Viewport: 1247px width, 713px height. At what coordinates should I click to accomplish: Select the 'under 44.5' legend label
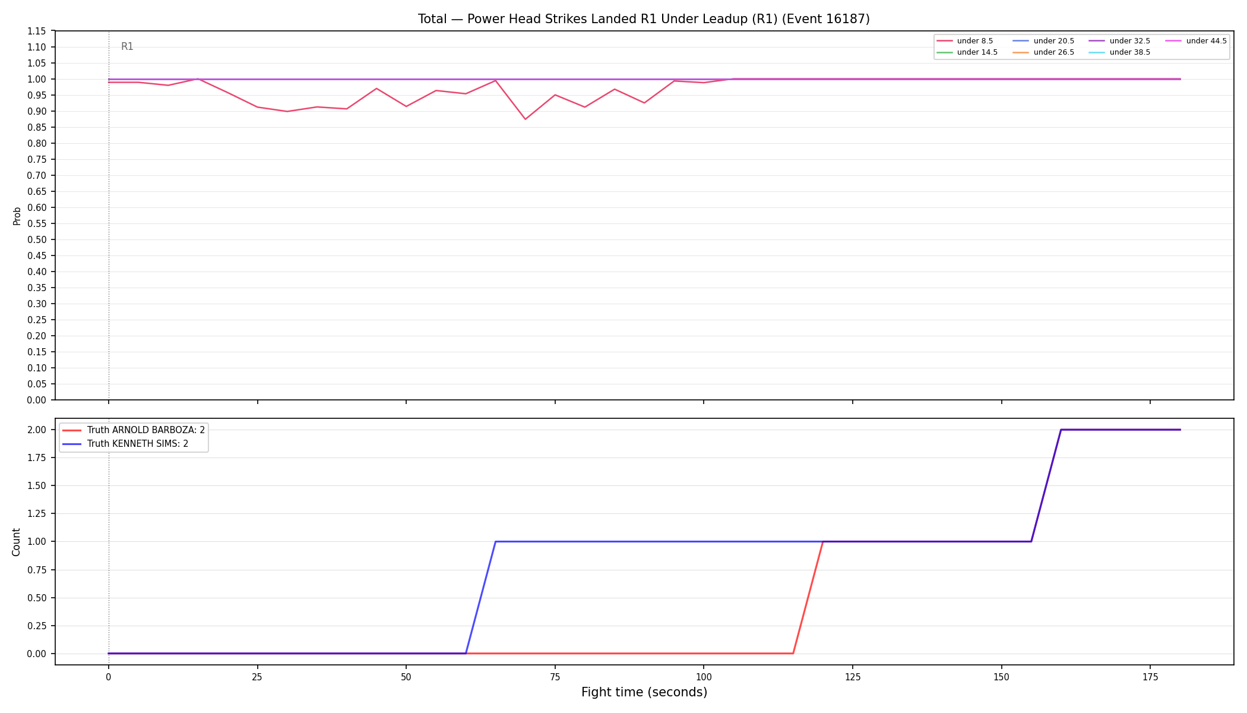coord(1207,41)
